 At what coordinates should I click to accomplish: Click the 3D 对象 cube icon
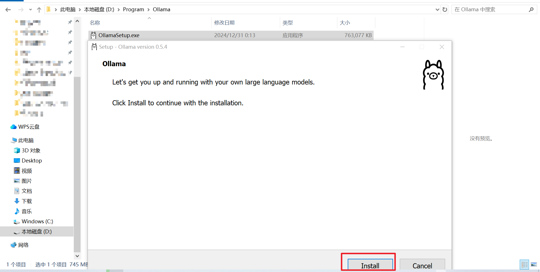pos(17,150)
